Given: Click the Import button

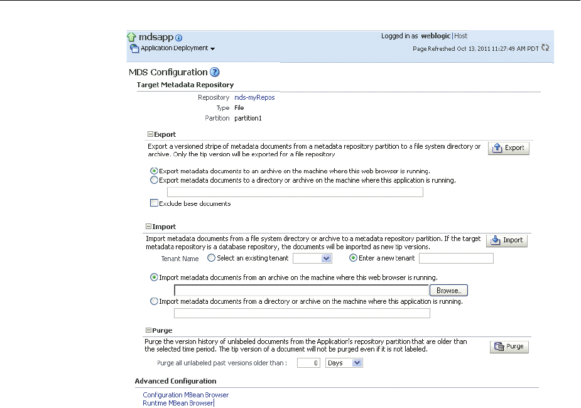Looking at the screenshot, I should pyautogui.click(x=506, y=240).
